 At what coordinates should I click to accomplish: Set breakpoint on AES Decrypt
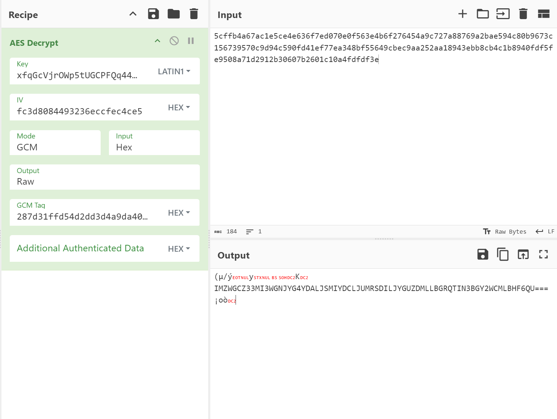191,41
